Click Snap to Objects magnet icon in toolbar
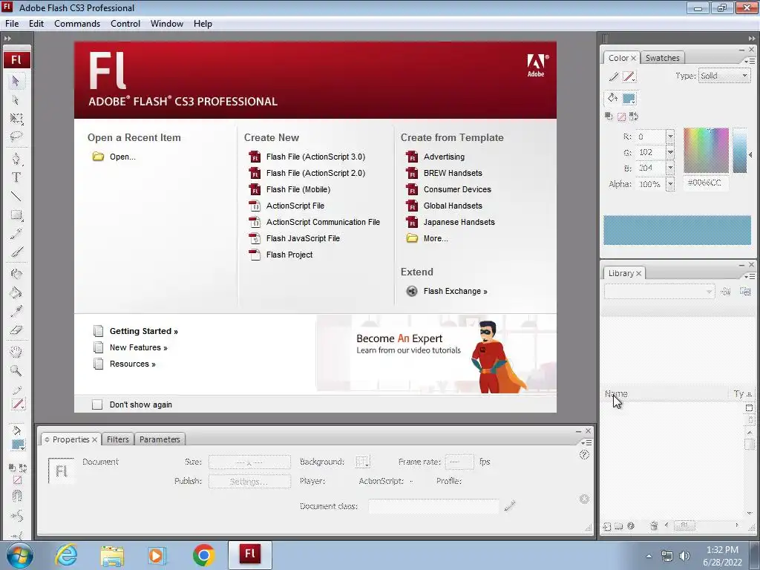This screenshot has width=760, height=570. coord(17,496)
